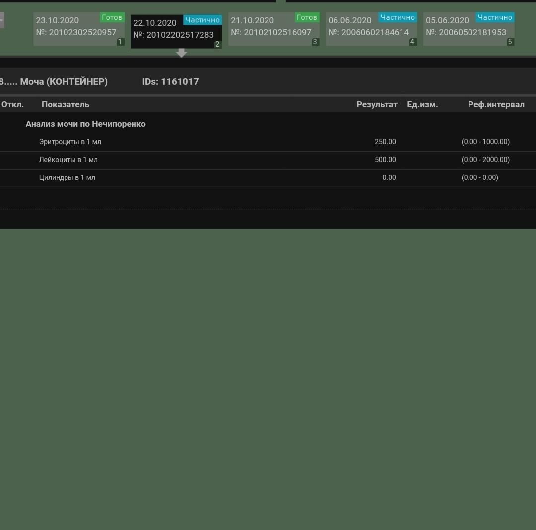Click the 'Показатель' column header

coord(66,104)
